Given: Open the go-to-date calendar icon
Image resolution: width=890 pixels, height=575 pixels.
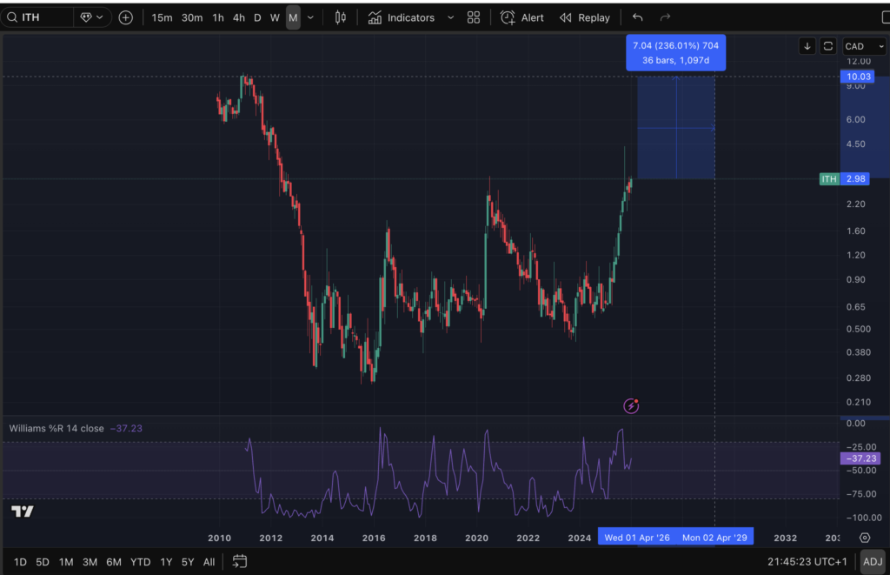Looking at the screenshot, I should pos(240,561).
